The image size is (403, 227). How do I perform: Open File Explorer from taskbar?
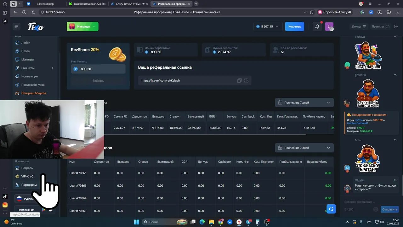point(211,222)
